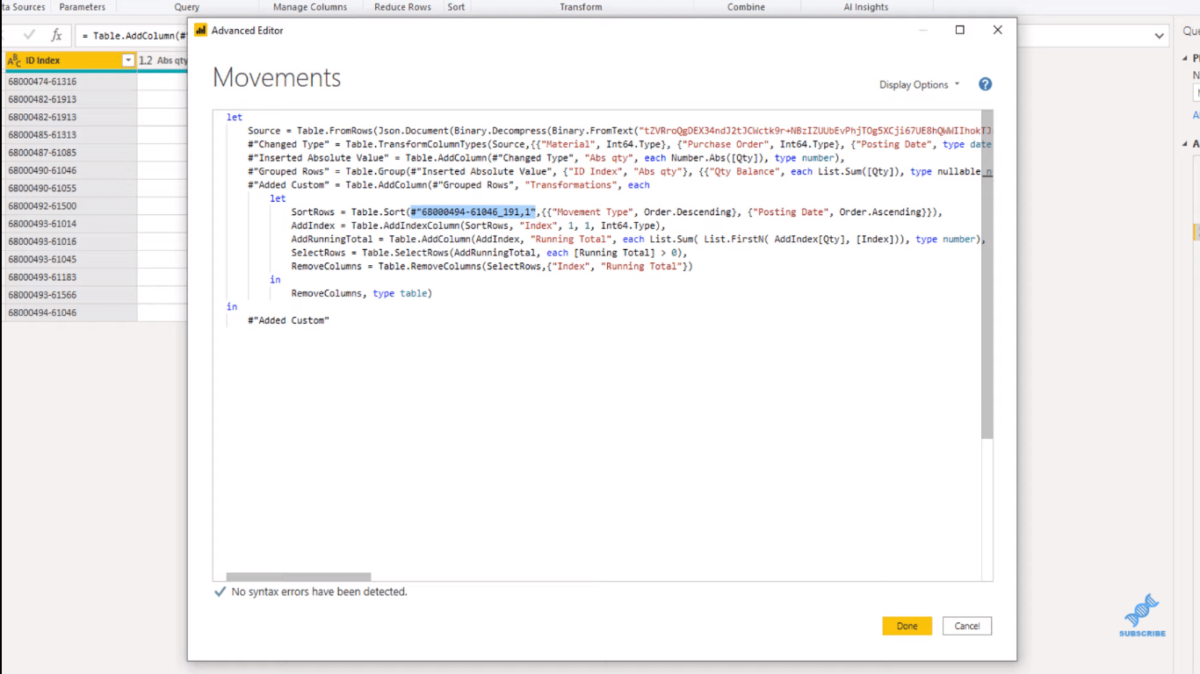This screenshot has width=1200, height=674.
Task: Close the Advanced Editor dialog
Action: pyautogui.click(x=997, y=30)
